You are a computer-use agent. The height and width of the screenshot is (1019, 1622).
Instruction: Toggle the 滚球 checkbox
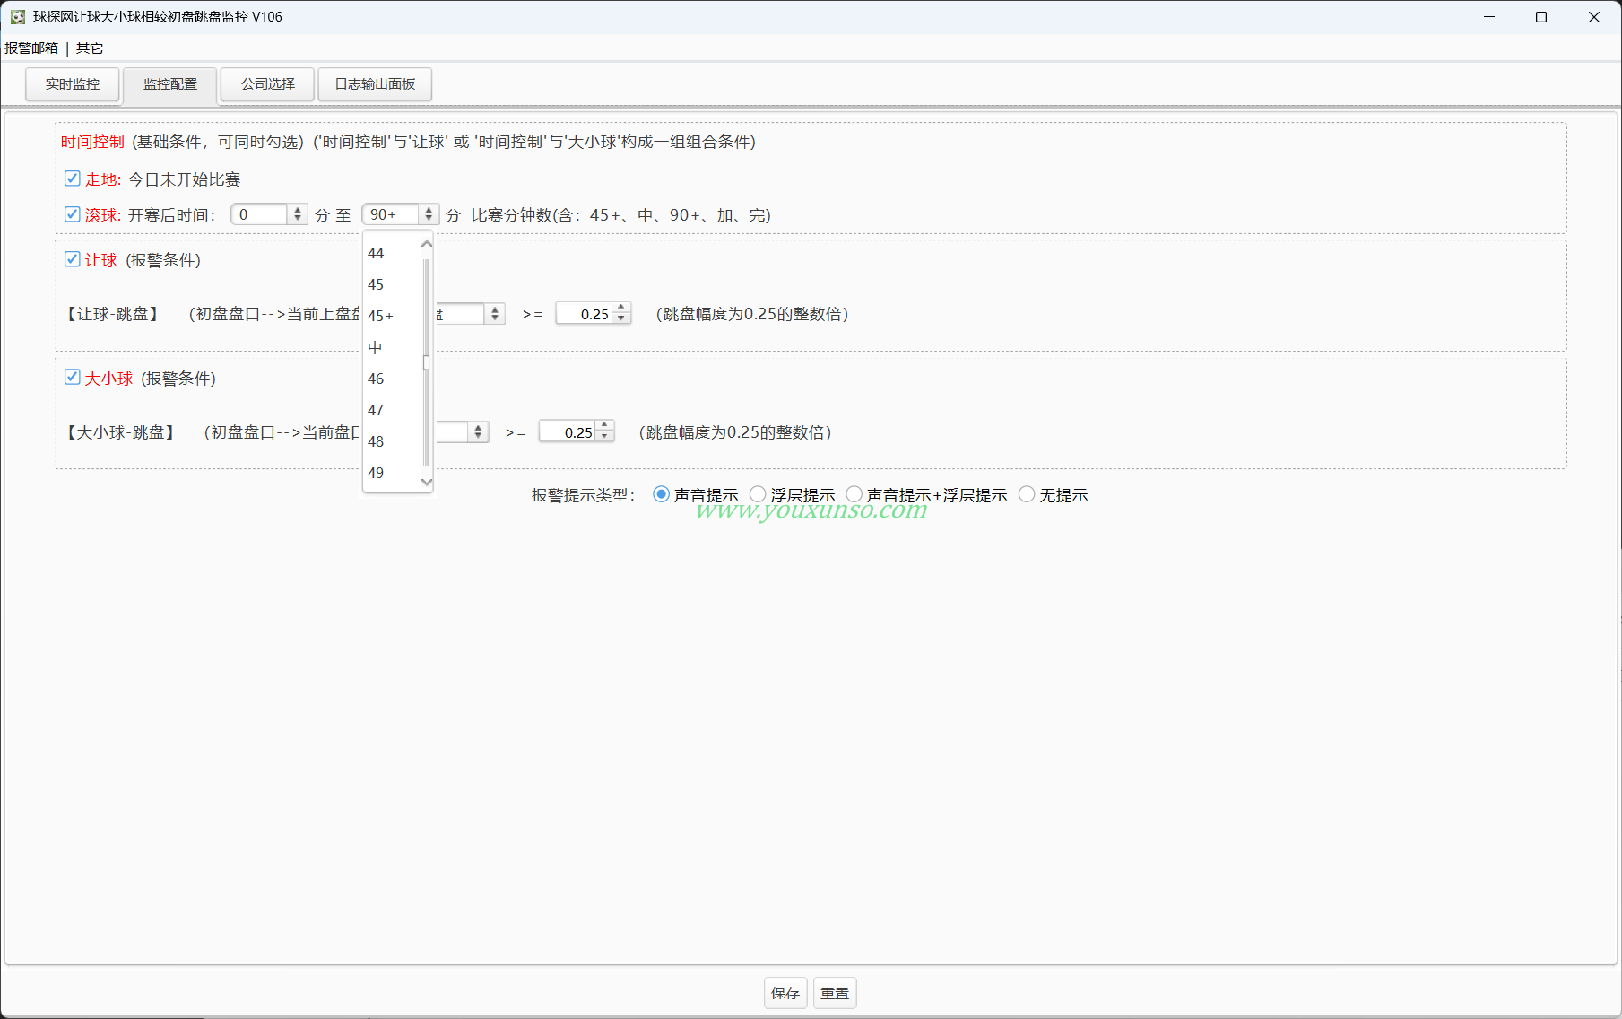point(73,214)
